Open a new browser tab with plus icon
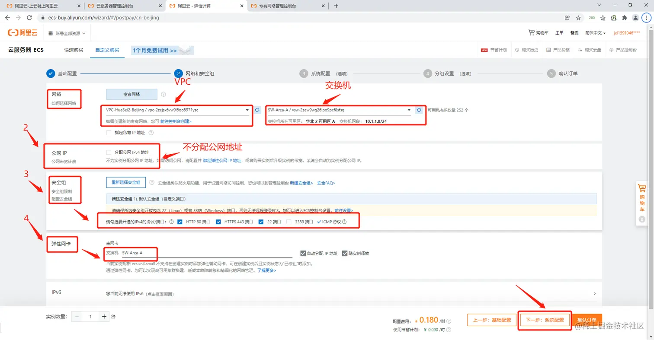654x340 pixels. (336, 6)
